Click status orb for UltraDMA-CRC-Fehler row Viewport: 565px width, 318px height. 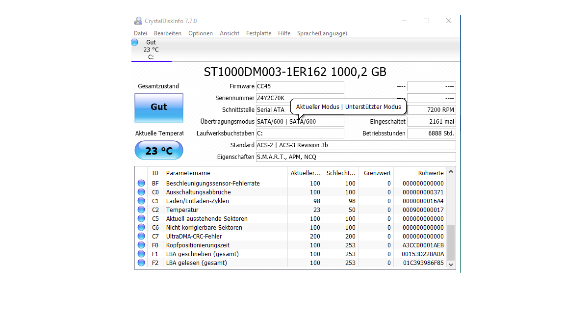(x=141, y=236)
